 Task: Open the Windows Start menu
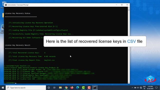pyautogui.click(x=3, y=88)
